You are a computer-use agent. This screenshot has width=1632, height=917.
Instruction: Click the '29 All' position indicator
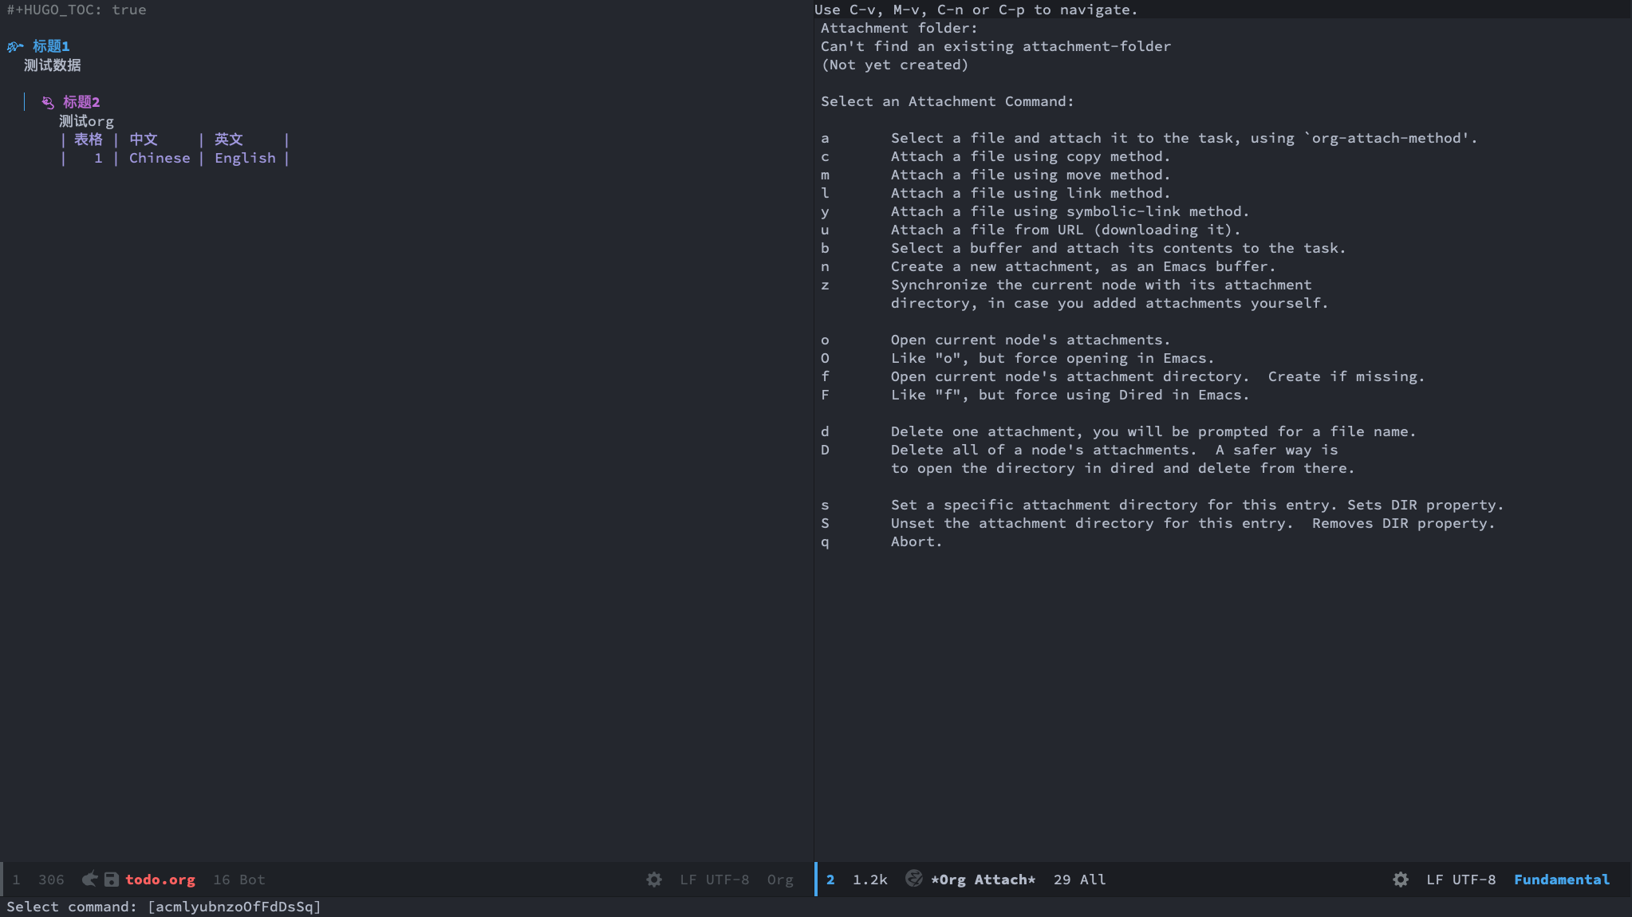(1079, 880)
